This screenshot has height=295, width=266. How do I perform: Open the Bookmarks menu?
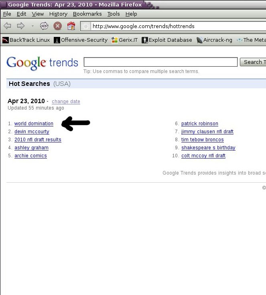pos(87,14)
